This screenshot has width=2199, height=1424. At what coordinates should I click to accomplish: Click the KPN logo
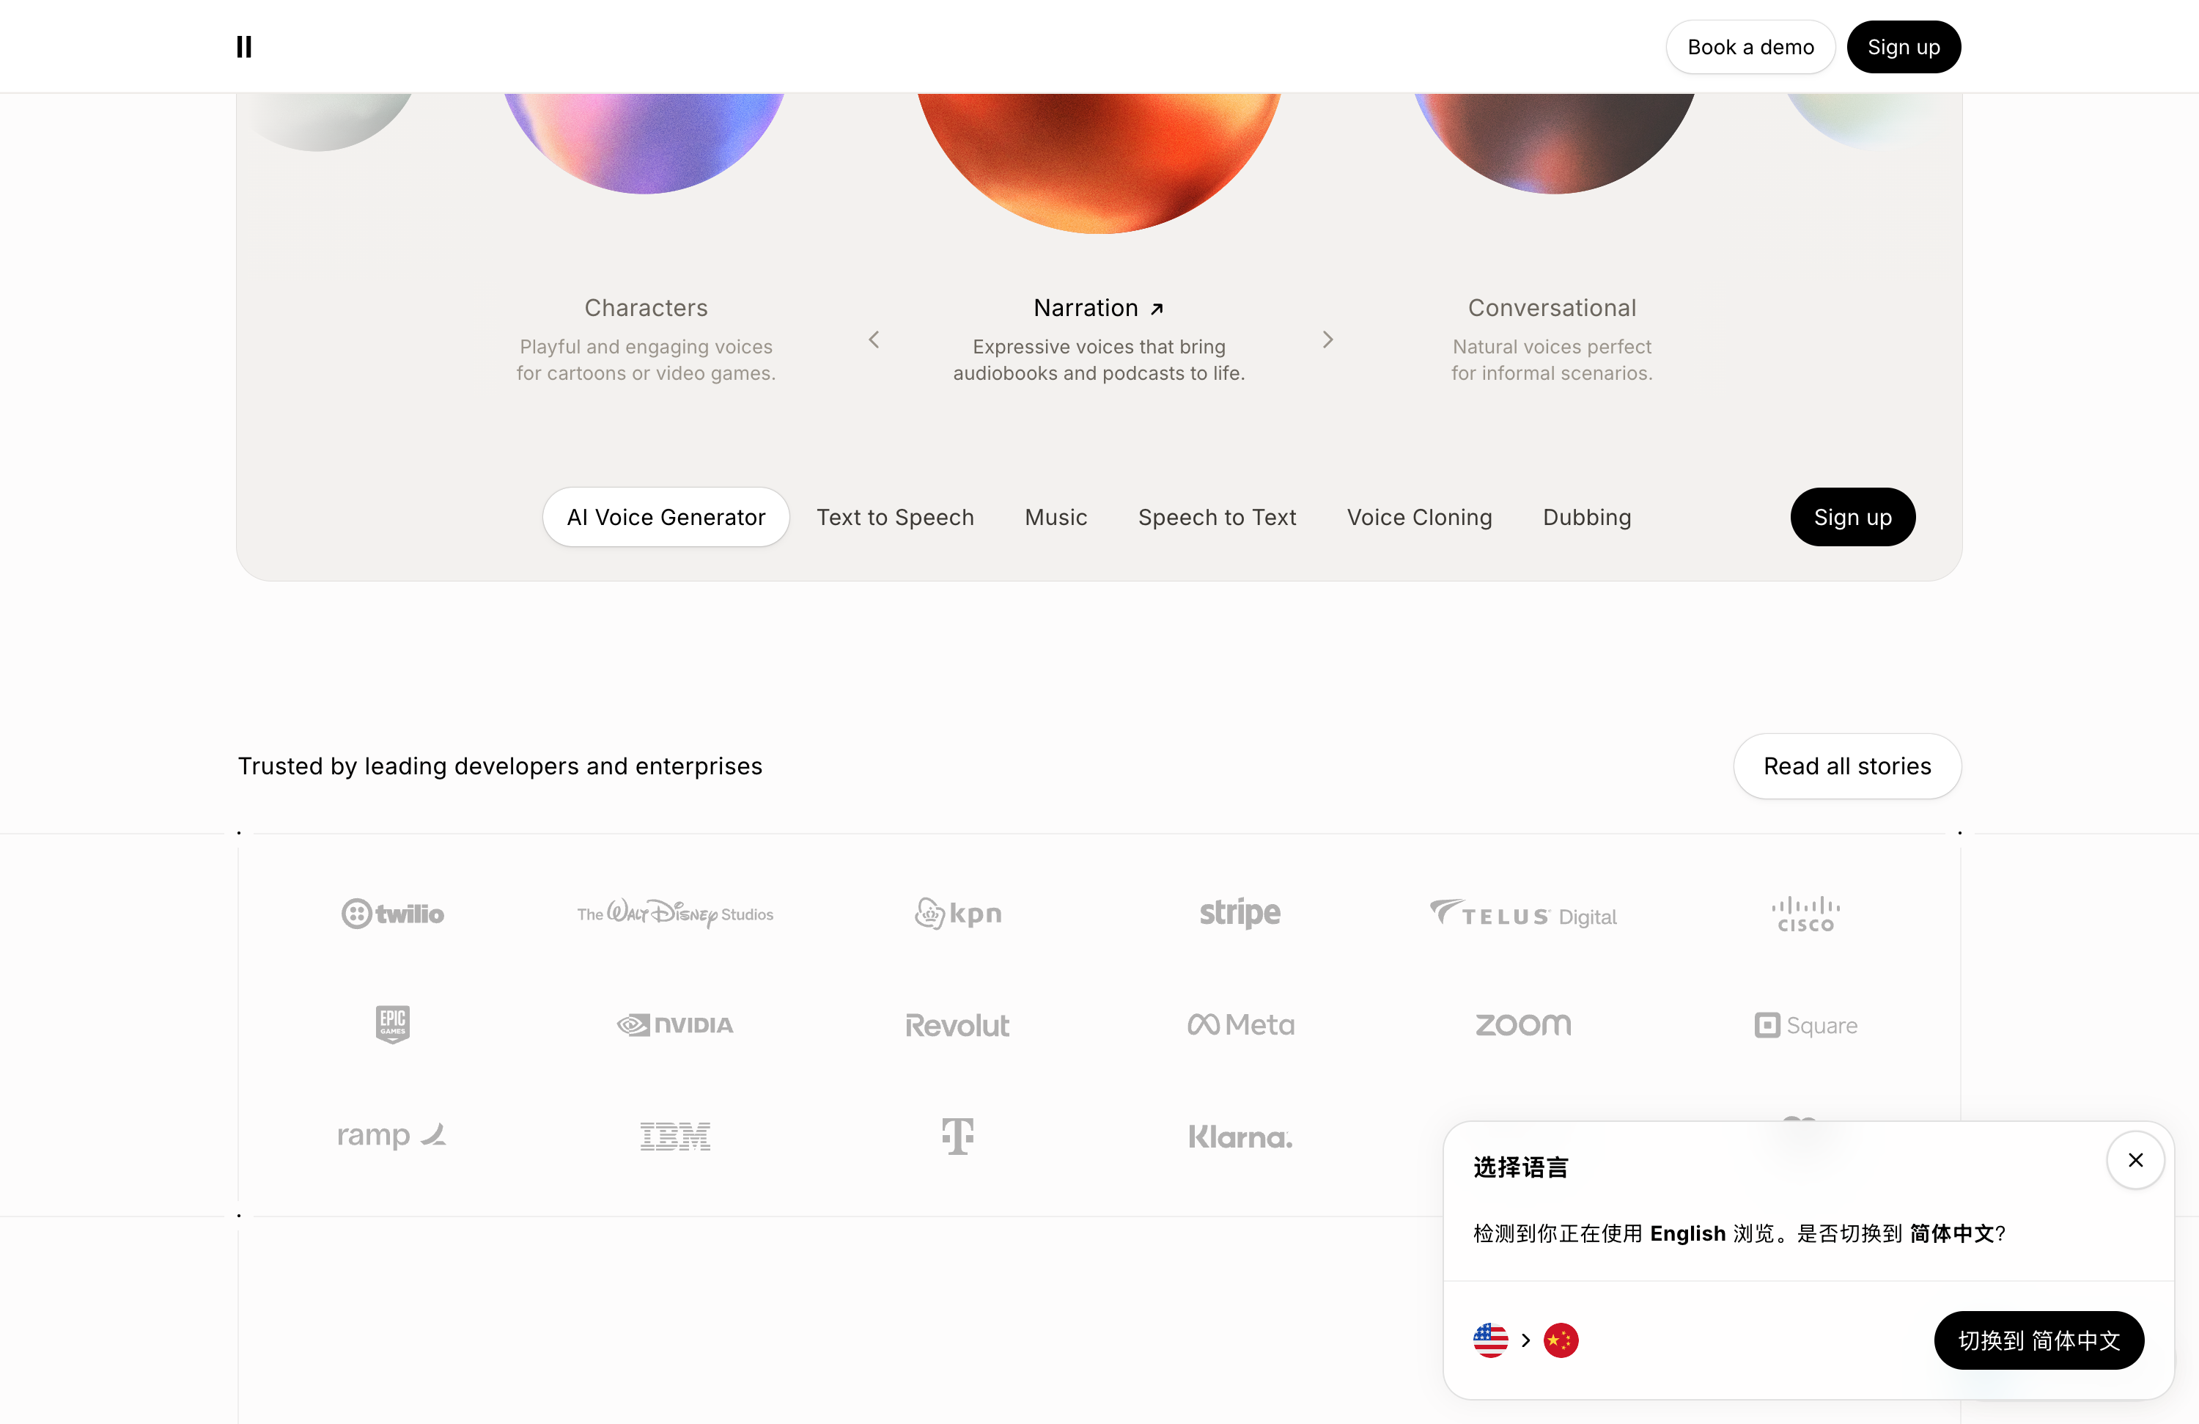point(958,913)
